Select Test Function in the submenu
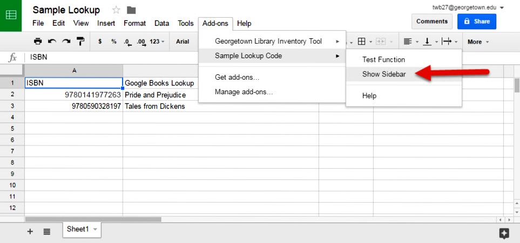Image resolution: width=520 pixels, height=243 pixels. (x=403, y=60)
